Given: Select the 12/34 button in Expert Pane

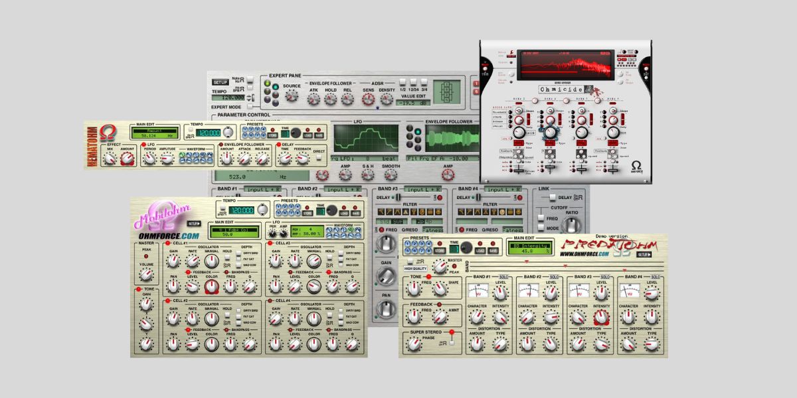Looking at the screenshot, I should (412, 81).
